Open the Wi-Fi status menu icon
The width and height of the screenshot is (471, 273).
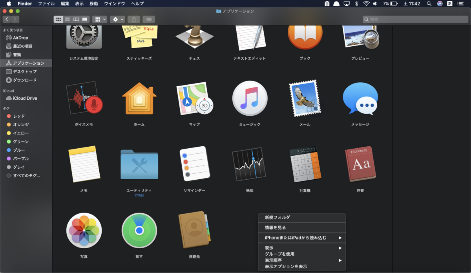pyautogui.click(x=366, y=4)
